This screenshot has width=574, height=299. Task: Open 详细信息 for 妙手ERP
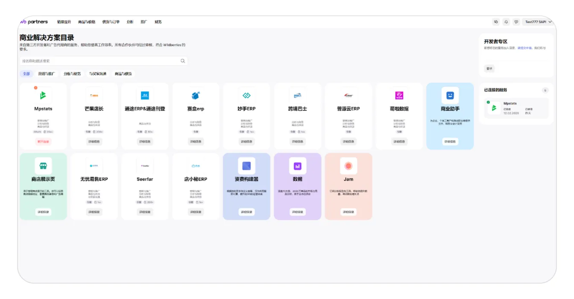click(x=246, y=141)
